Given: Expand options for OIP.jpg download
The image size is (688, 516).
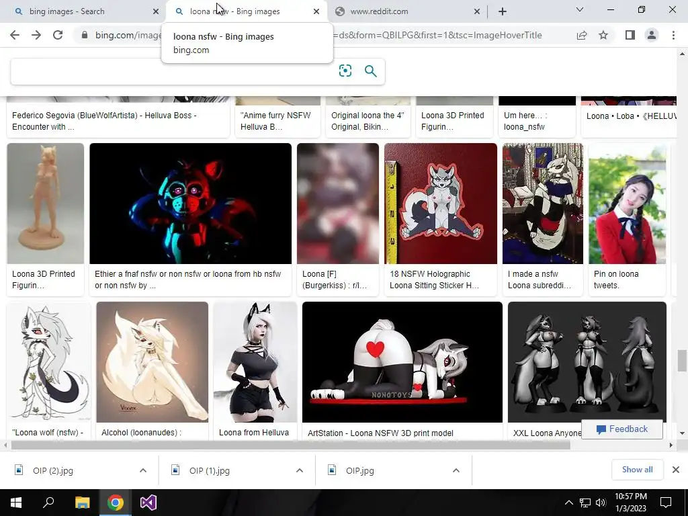Looking at the screenshot, I should (x=456, y=470).
